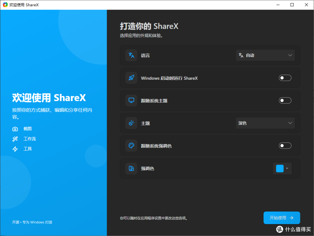Click the language translate icon
314x236 pixels.
tap(131, 55)
